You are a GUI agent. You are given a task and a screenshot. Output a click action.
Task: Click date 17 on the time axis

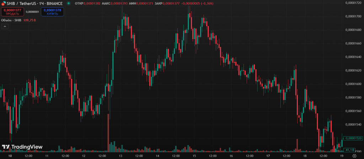pos(268,156)
